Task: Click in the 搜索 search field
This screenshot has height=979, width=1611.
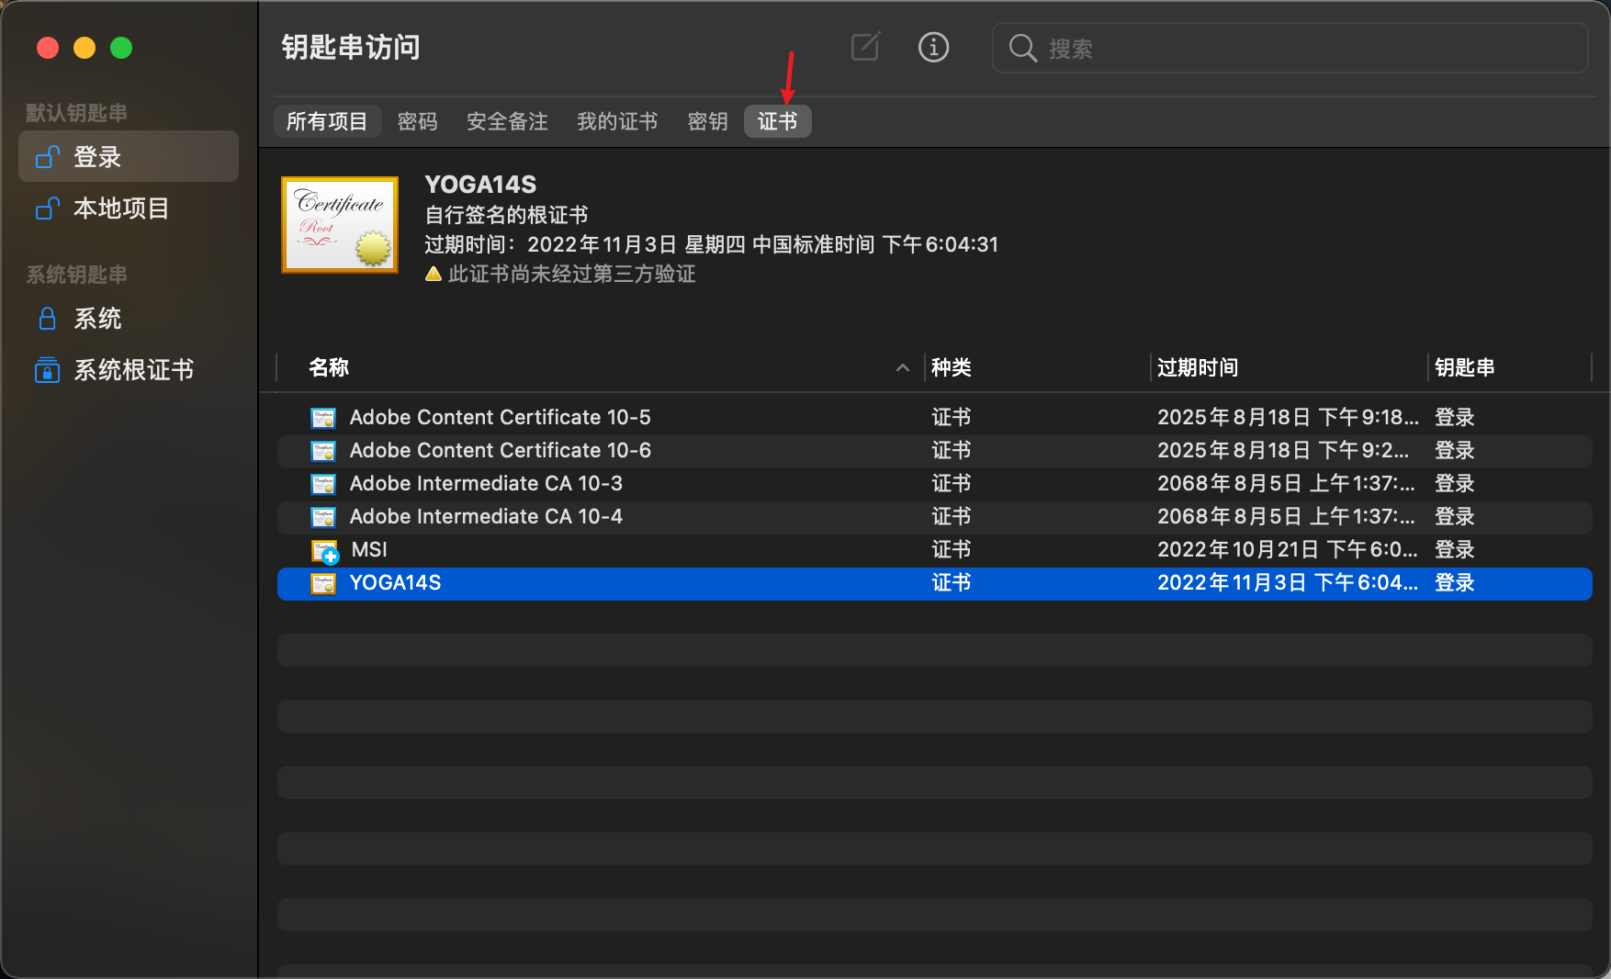Action: (x=1304, y=49)
